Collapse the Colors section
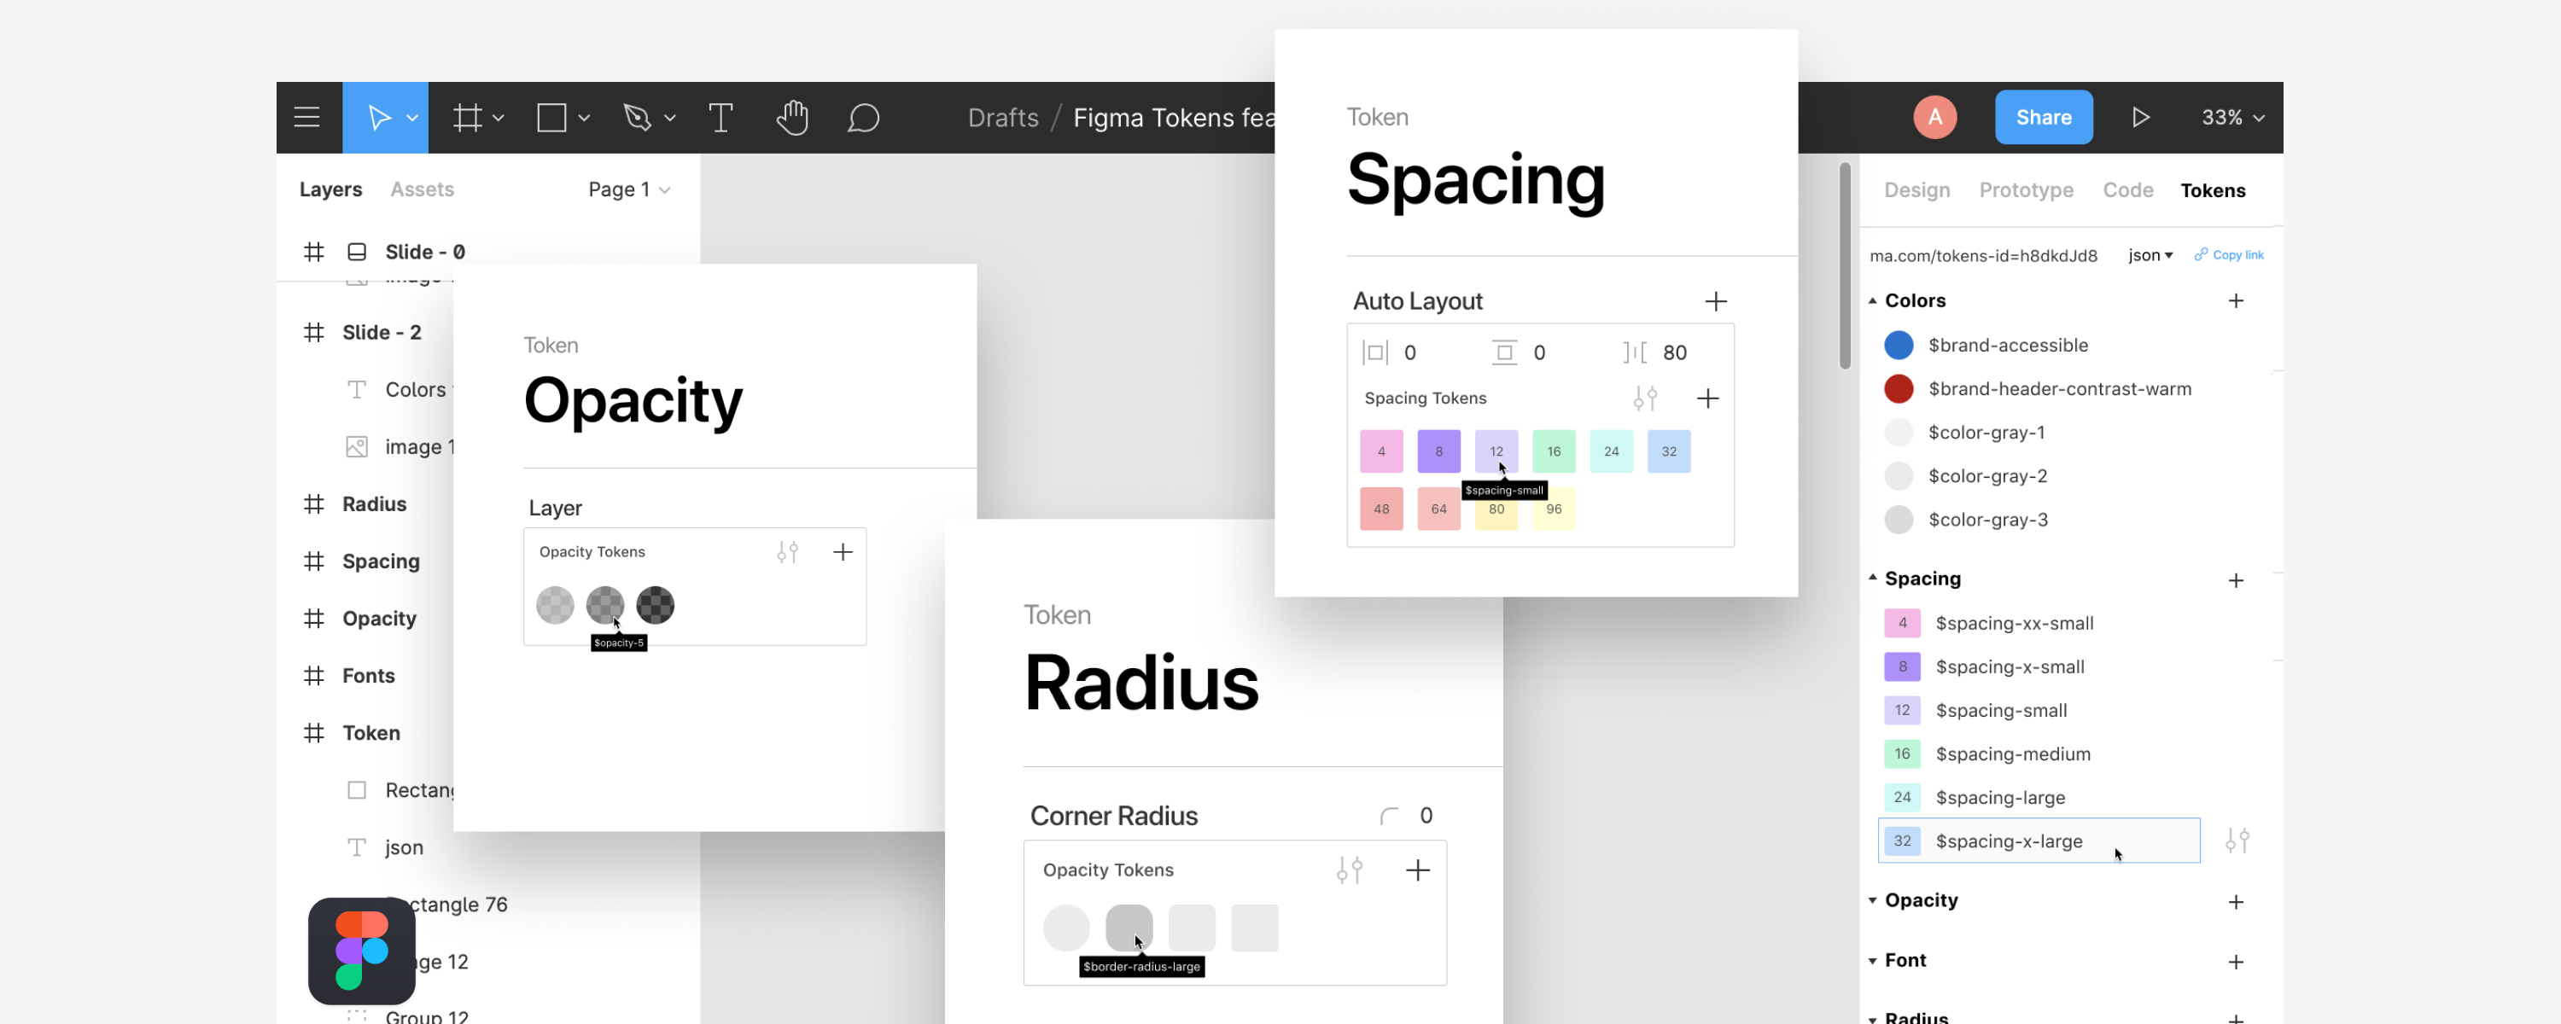 (x=1873, y=300)
